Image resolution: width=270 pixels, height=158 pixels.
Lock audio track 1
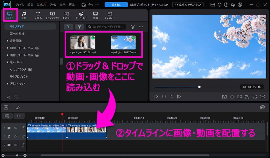coord(23,136)
